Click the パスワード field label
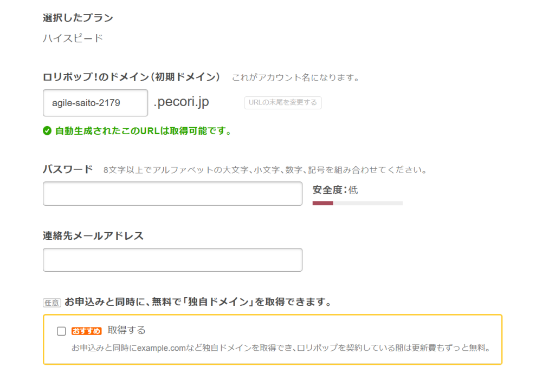 [x=68, y=169]
